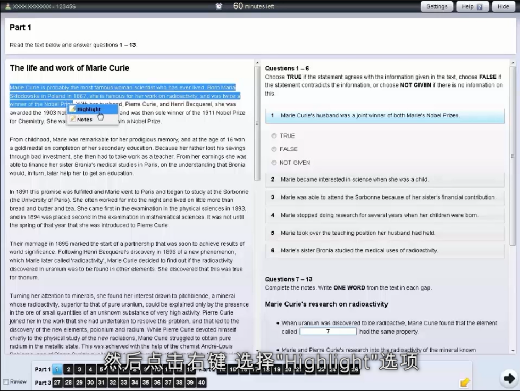The height and width of the screenshot is (391, 520).
Task: Hide the timer with the Hide button
Action: coord(503,6)
